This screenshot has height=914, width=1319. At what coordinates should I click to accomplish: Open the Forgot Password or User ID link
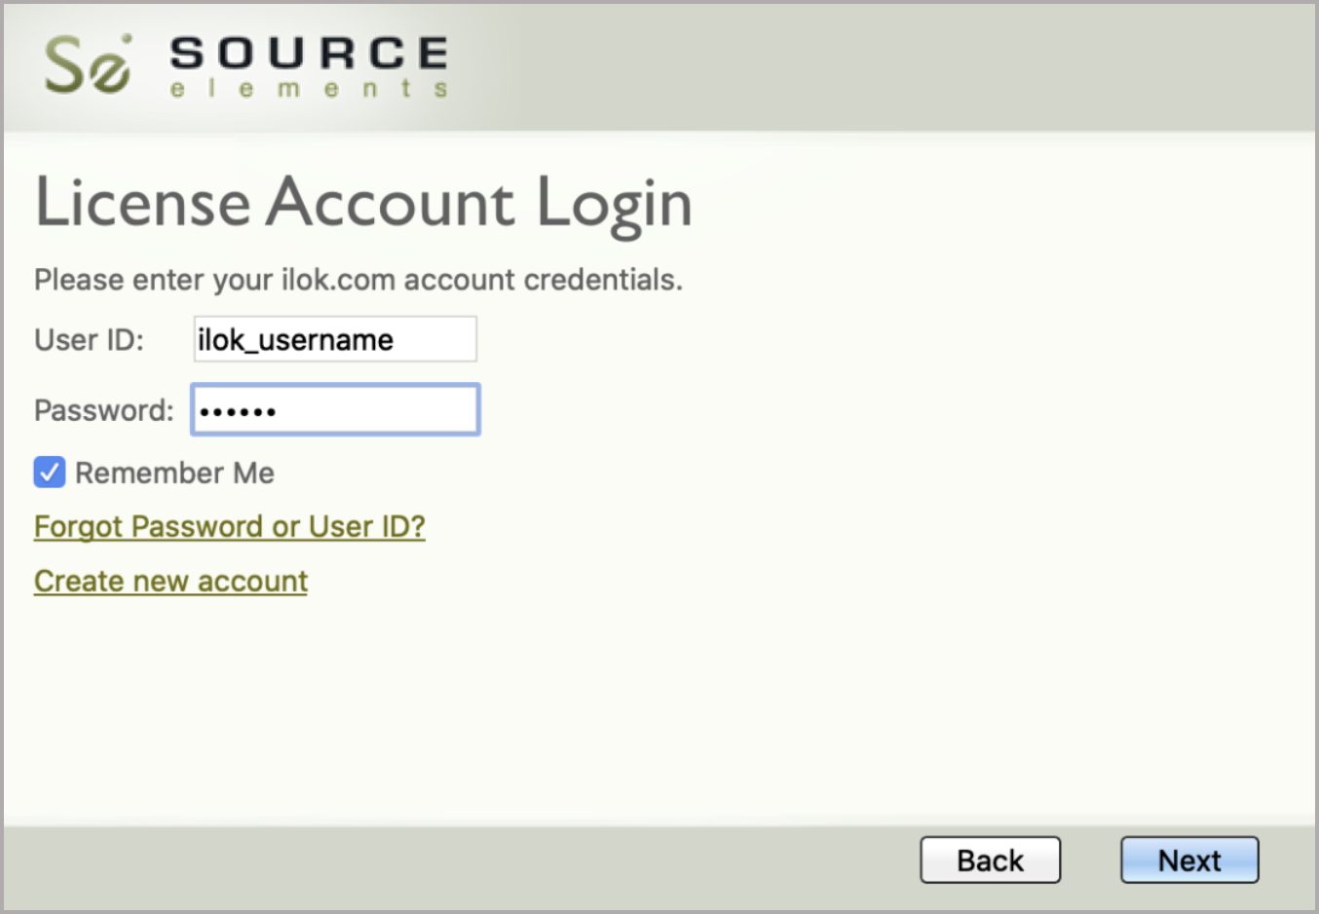229,526
